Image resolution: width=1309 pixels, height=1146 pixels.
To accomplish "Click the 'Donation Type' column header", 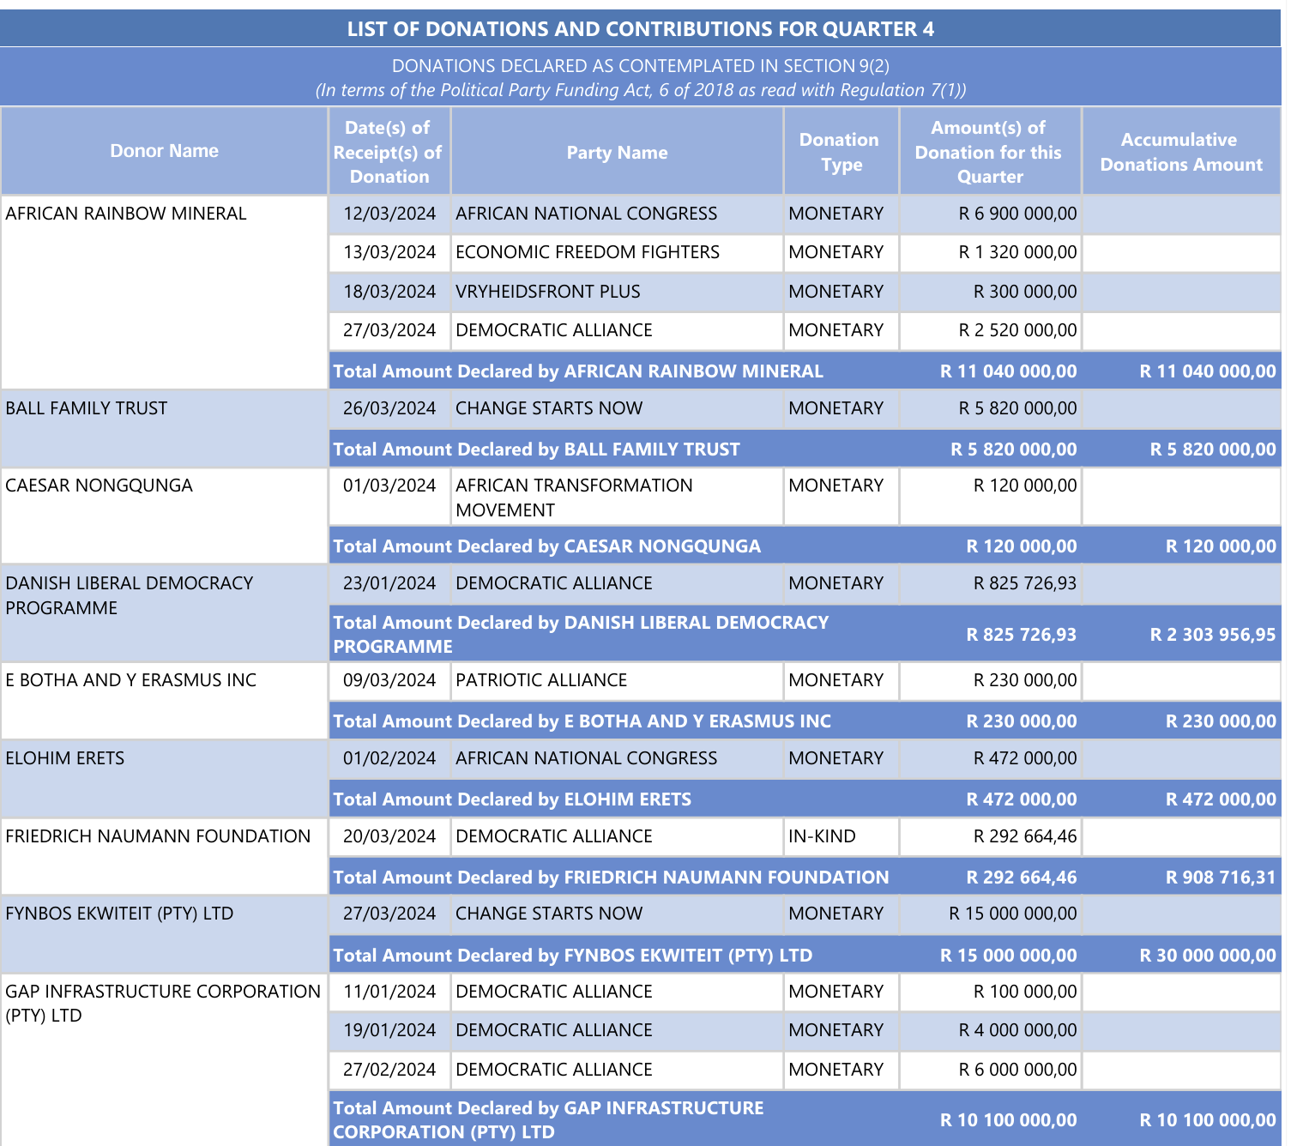I will pos(840,152).
